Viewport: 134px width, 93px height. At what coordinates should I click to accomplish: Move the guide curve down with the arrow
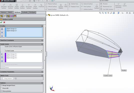coord(2,61)
